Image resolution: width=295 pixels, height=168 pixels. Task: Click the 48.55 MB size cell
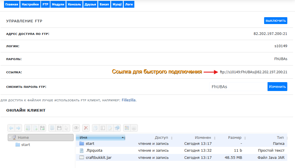233,157
